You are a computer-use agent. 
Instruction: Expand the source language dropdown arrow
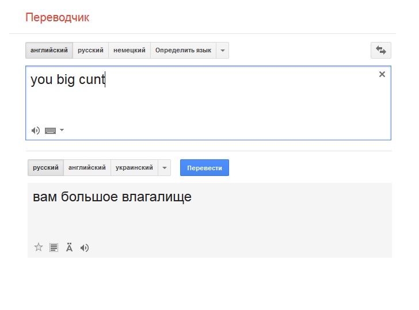pos(223,50)
